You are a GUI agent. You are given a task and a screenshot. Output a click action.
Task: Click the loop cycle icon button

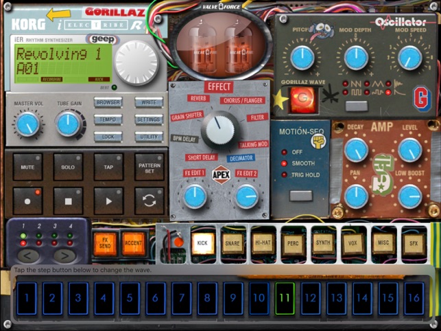click(149, 201)
